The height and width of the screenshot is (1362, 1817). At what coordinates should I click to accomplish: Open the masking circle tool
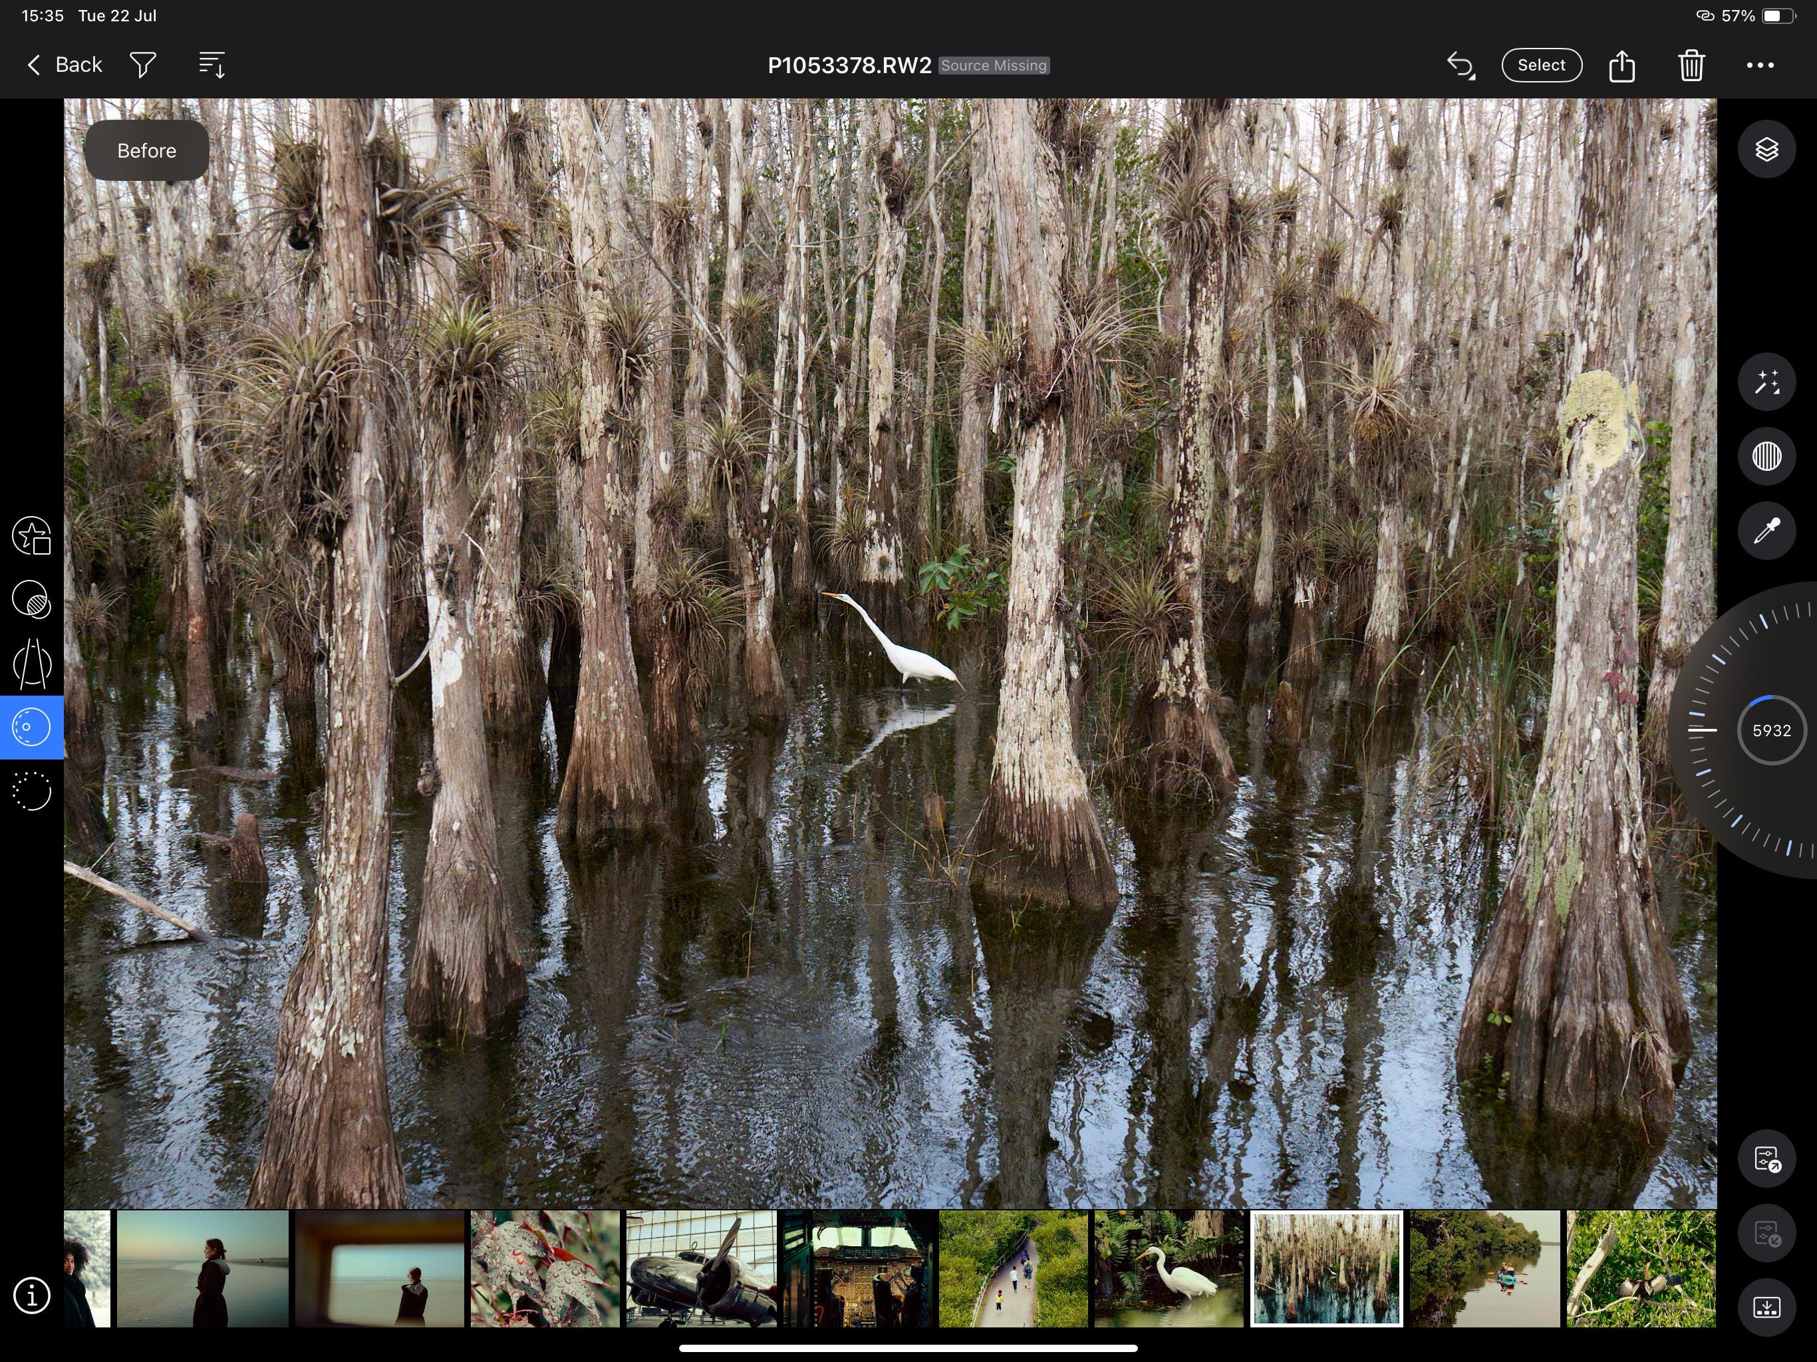pyautogui.click(x=31, y=600)
